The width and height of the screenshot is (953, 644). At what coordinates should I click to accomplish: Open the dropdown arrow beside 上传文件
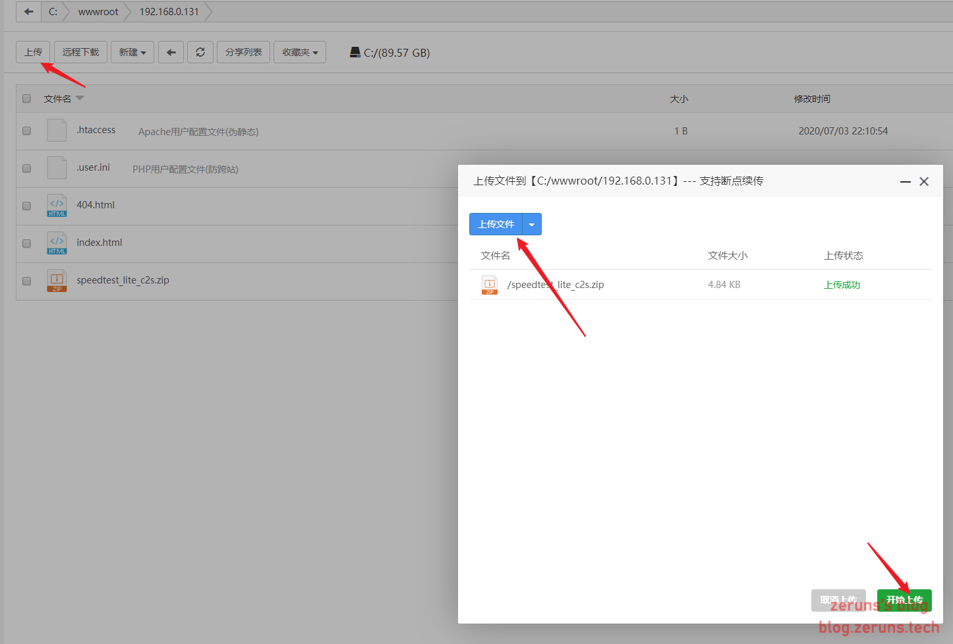click(x=531, y=224)
